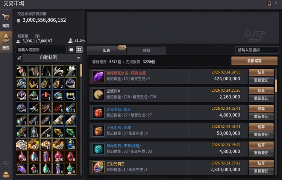
Task: Select the 販賣 money bag sidebar icon
Action: pos(6,38)
